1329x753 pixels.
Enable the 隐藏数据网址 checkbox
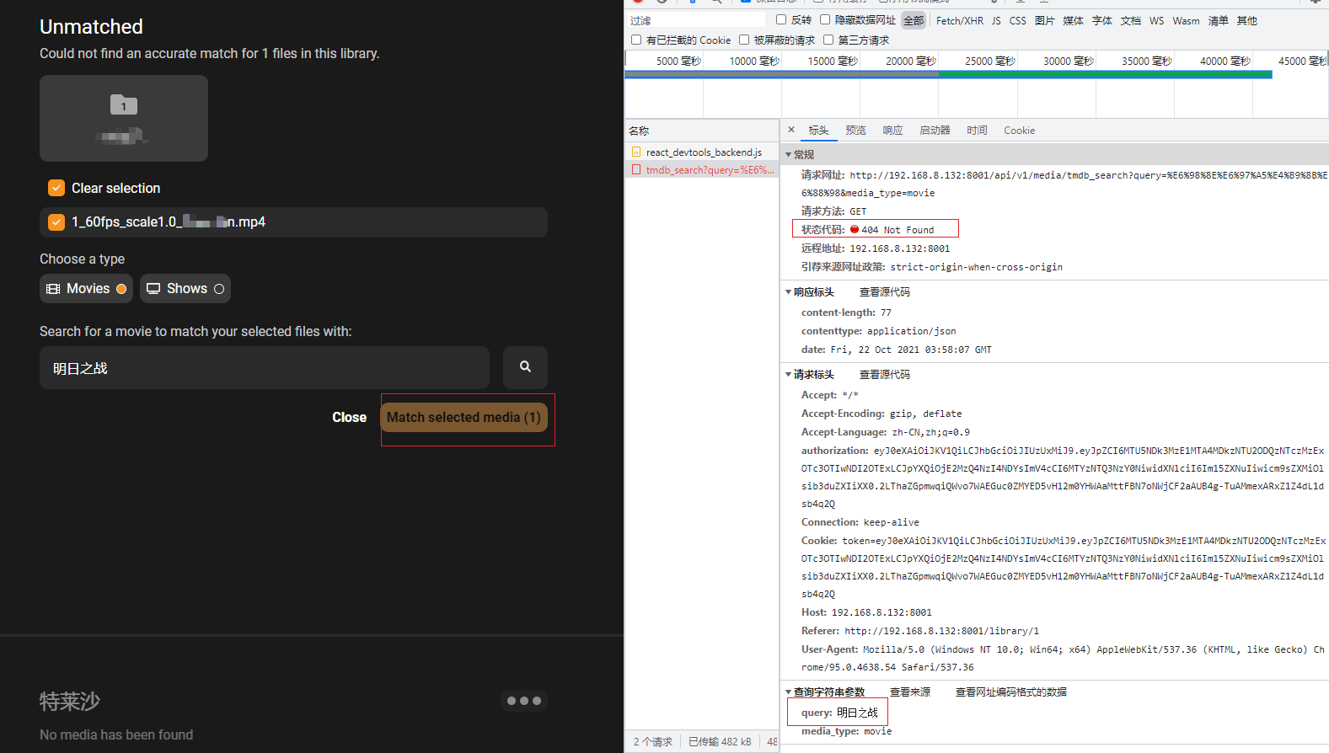pyautogui.click(x=825, y=19)
